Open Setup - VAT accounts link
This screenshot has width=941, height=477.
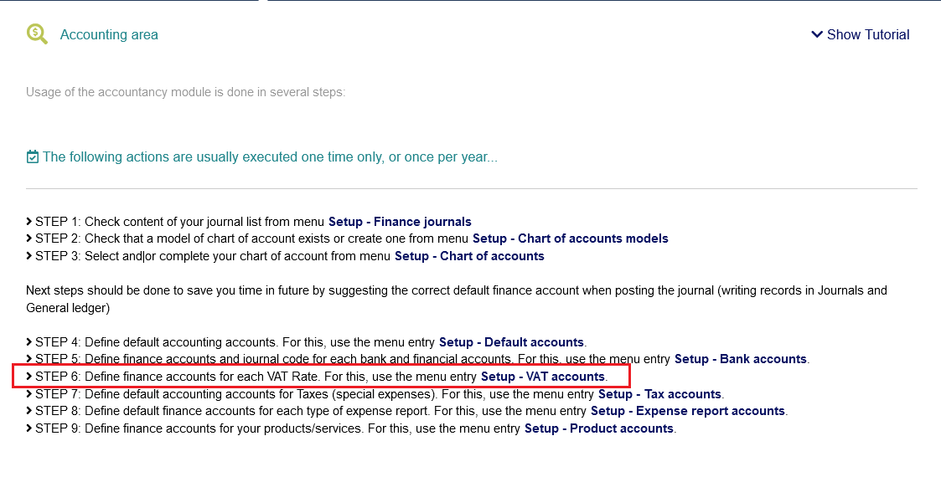pyautogui.click(x=542, y=377)
